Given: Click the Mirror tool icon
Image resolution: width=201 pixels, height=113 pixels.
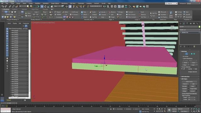Looking at the screenshot, I should 105,6.
